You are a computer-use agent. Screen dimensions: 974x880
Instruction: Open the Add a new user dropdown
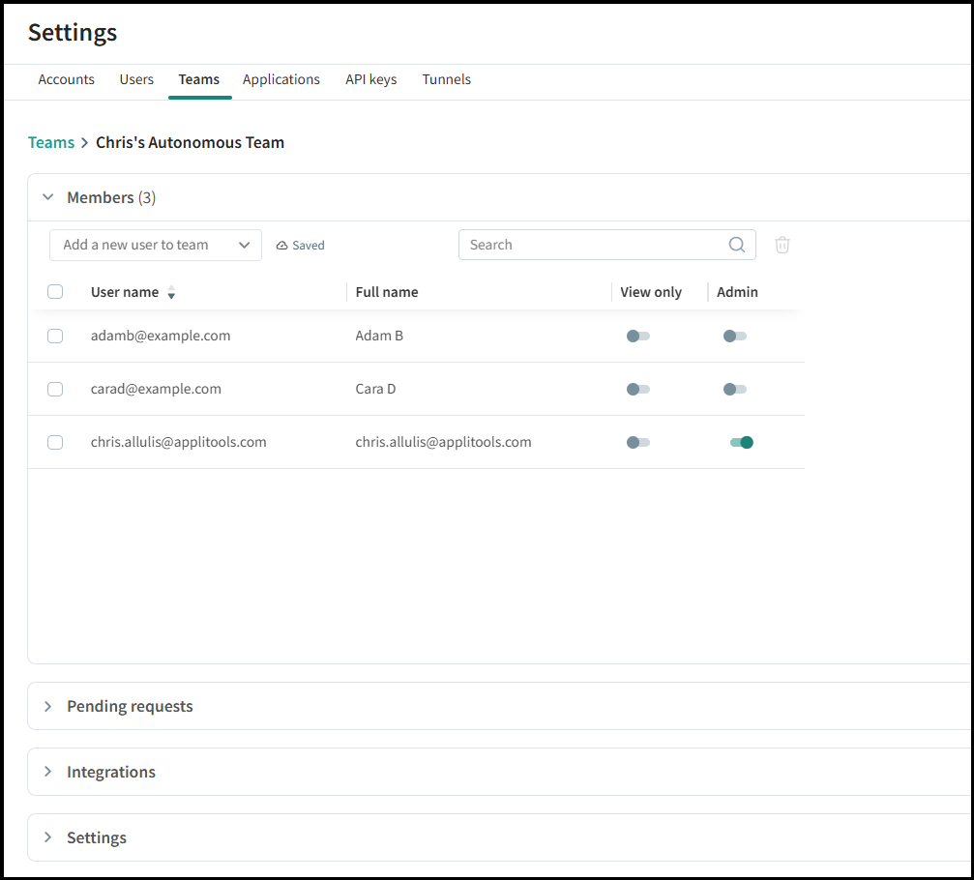click(x=155, y=245)
